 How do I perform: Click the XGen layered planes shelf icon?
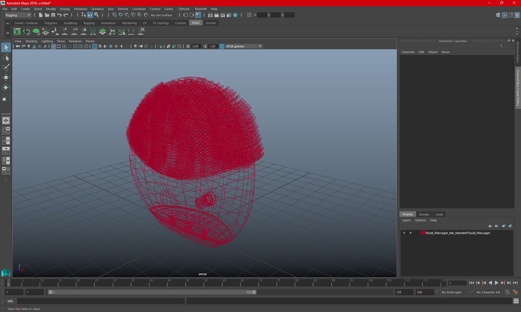point(103,32)
